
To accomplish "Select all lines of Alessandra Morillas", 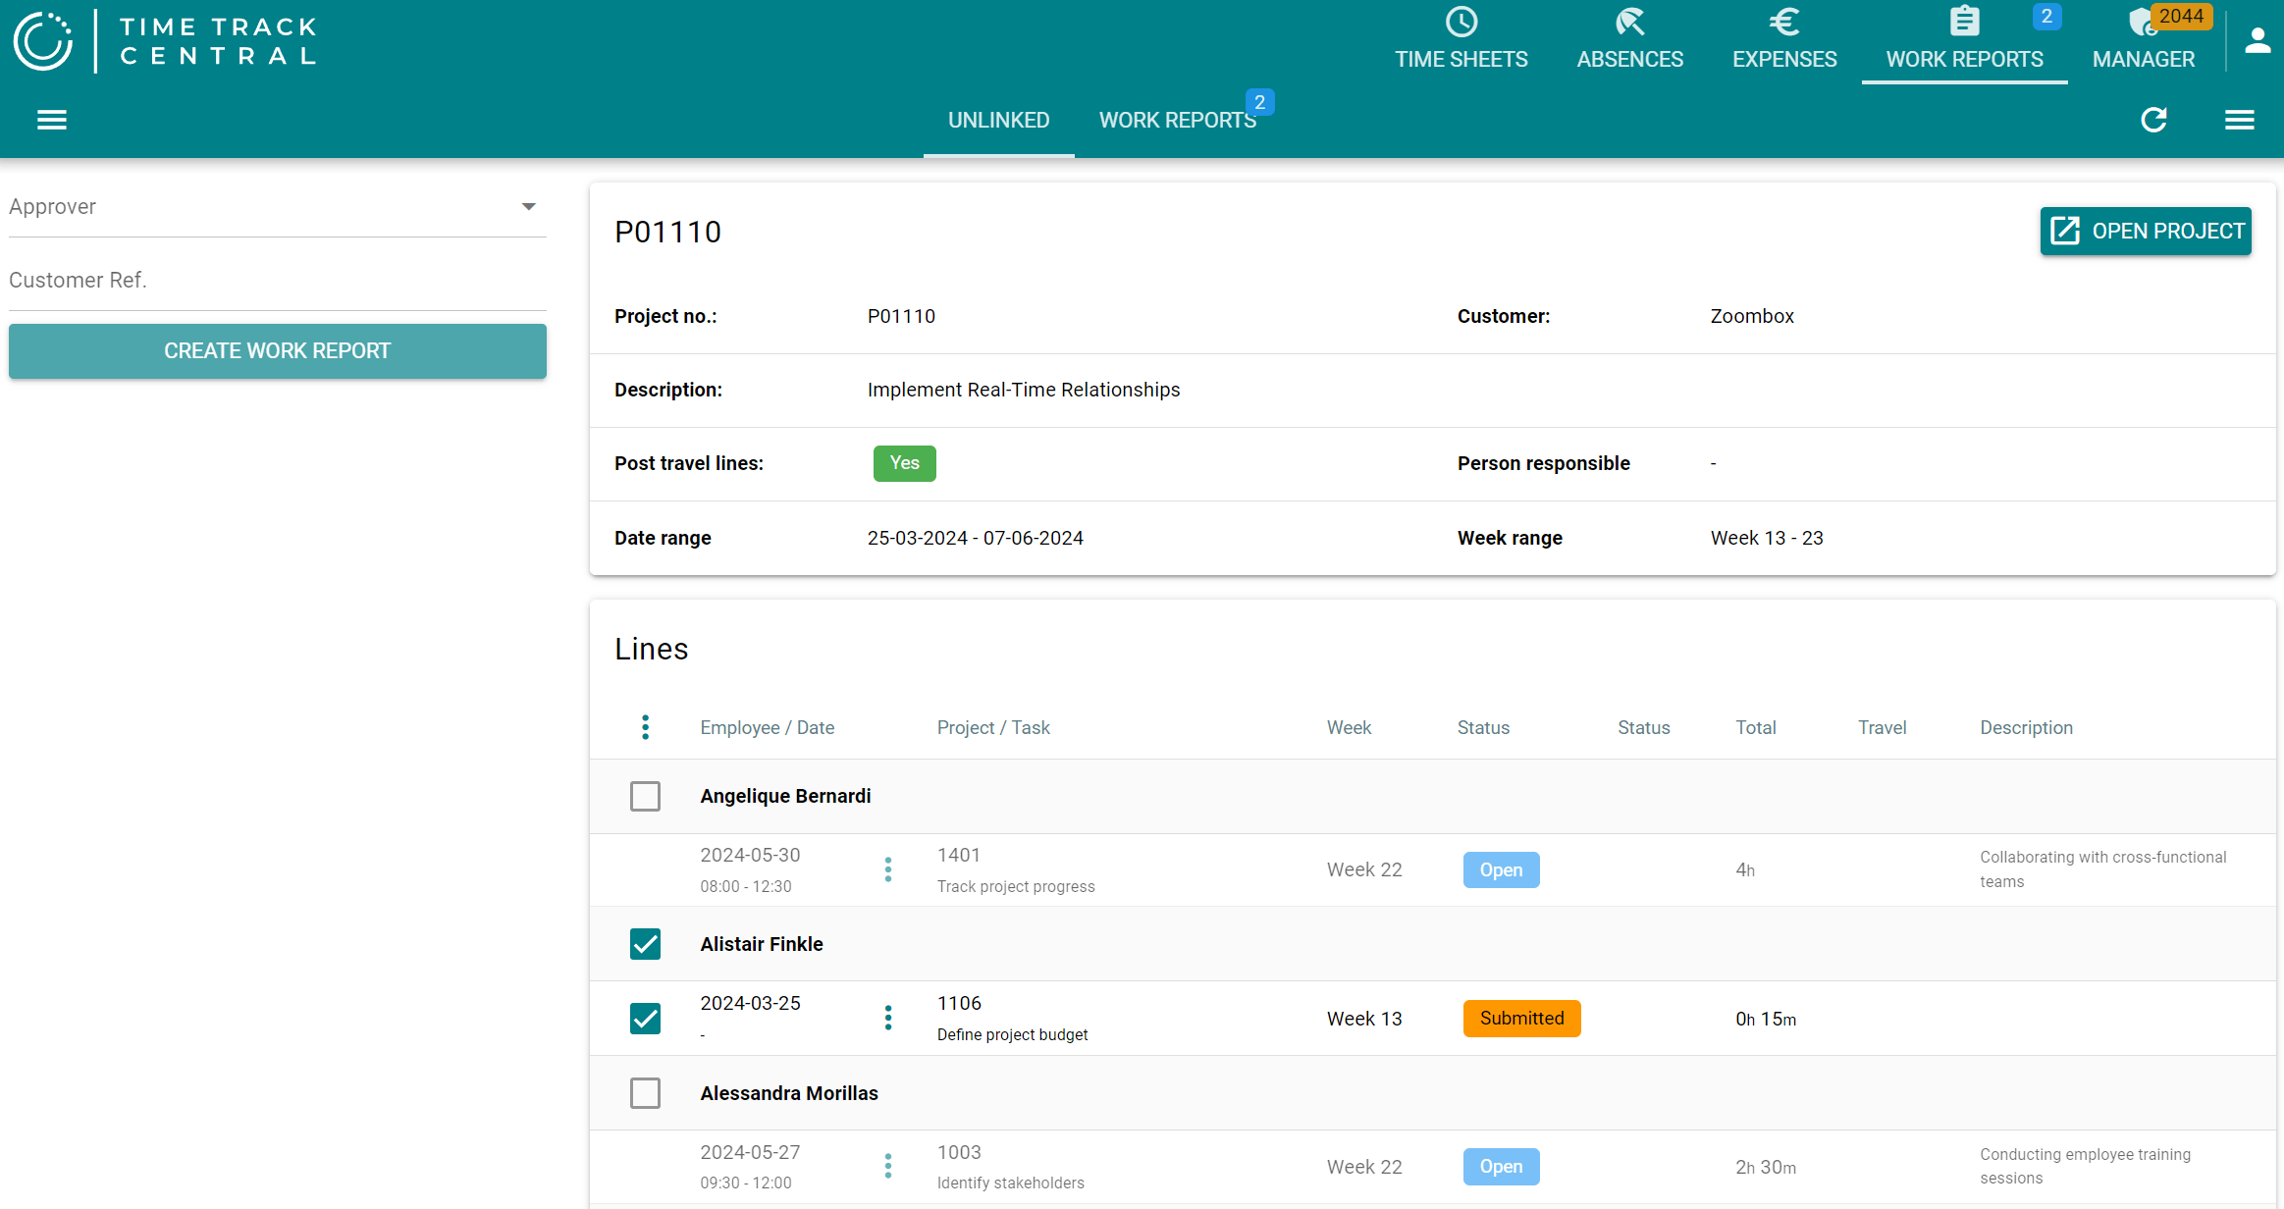I will [x=645, y=1092].
